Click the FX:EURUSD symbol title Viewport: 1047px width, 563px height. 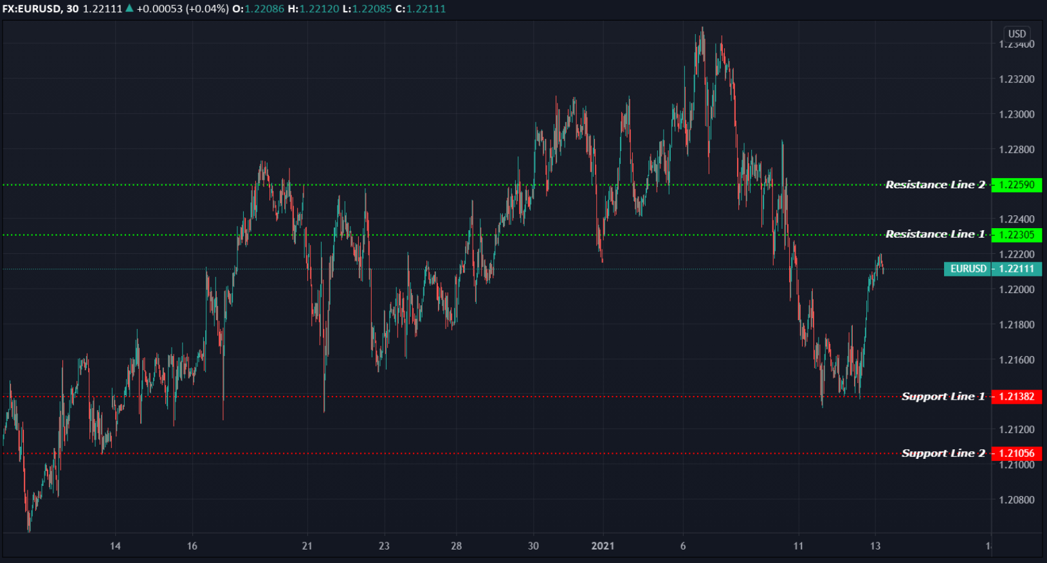coord(32,9)
